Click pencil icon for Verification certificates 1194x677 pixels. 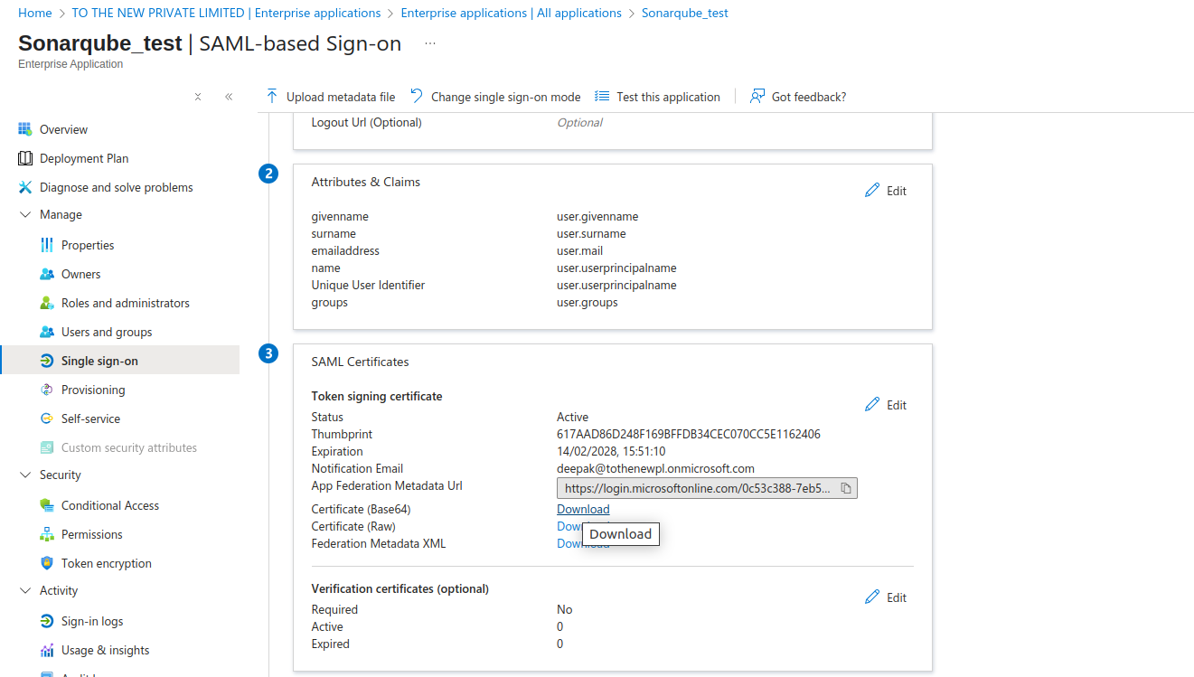[872, 597]
